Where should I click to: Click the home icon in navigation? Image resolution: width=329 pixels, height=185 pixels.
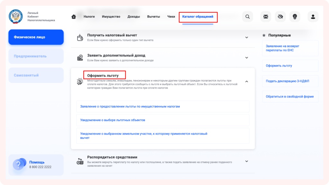point(74,17)
